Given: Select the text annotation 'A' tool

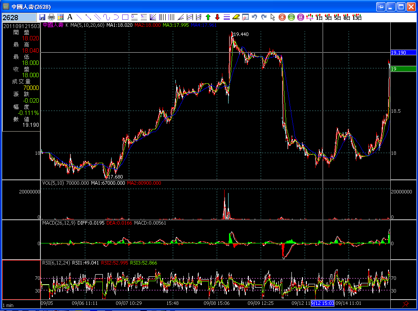Looking at the screenshot, I should pos(69,17).
